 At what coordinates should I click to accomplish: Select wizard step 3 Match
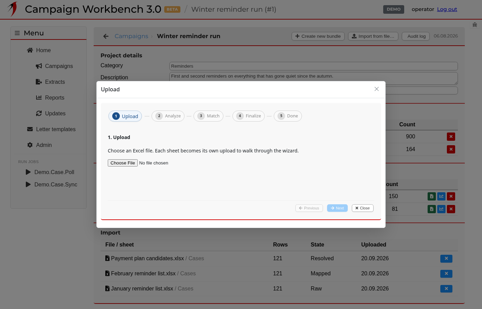click(x=209, y=116)
